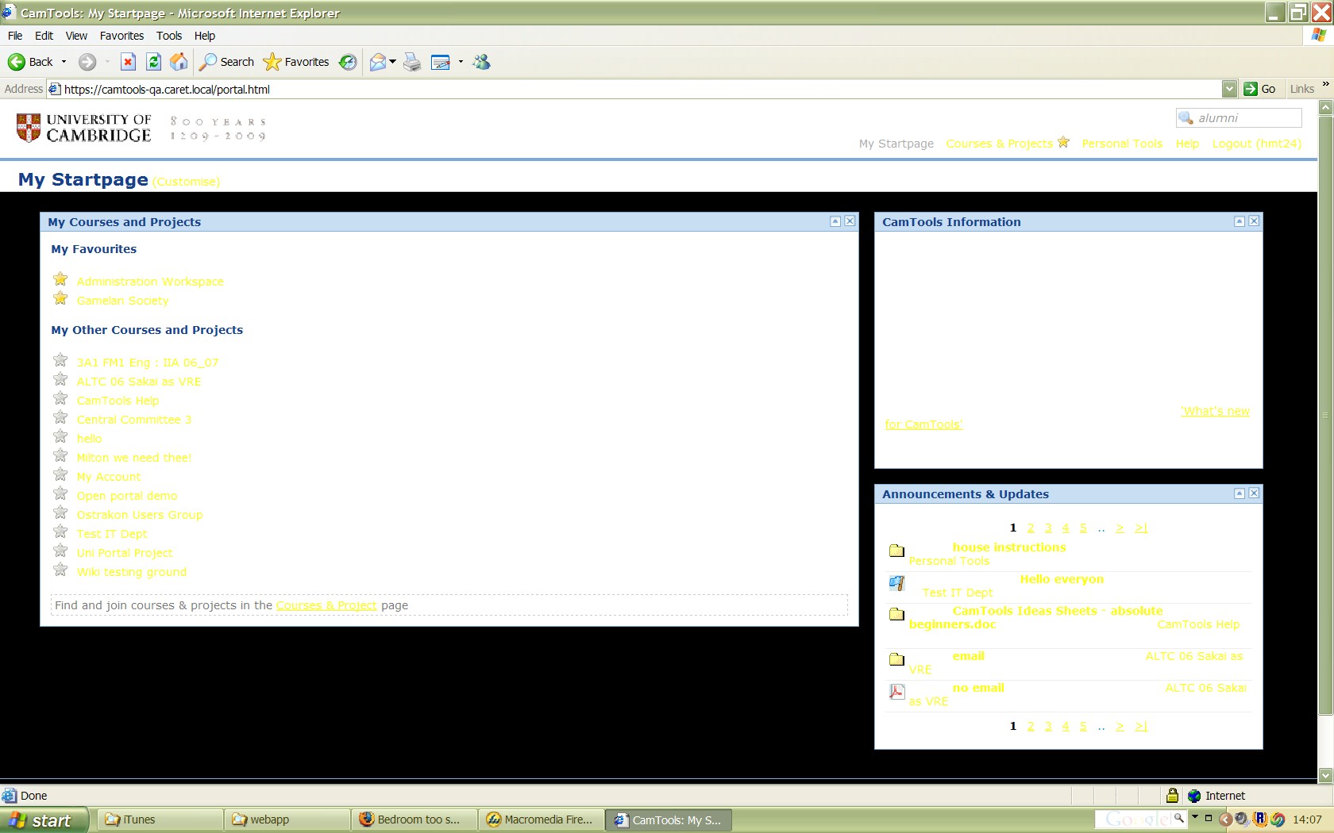Click the folder icon beside house instructions
Viewport: 1334px width, 833px height.
pos(896,551)
